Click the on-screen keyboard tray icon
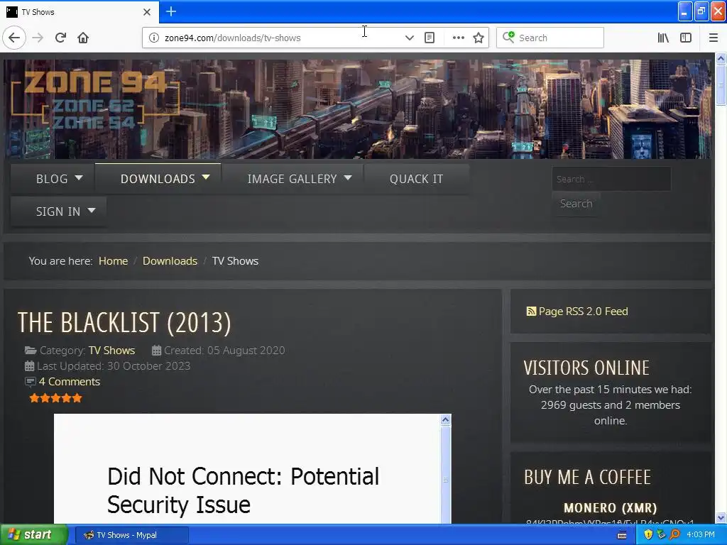Viewport: 727px width, 545px height. point(622,535)
